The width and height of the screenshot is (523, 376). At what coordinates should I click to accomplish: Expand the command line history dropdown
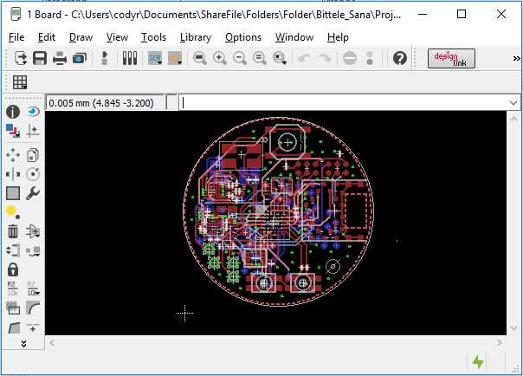(x=513, y=102)
